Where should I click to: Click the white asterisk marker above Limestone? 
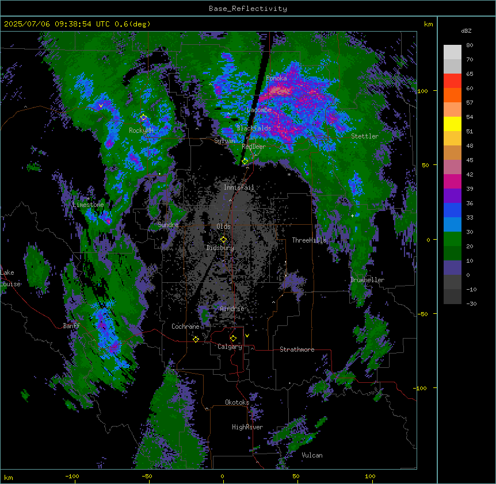pyautogui.click(x=89, y=199)
